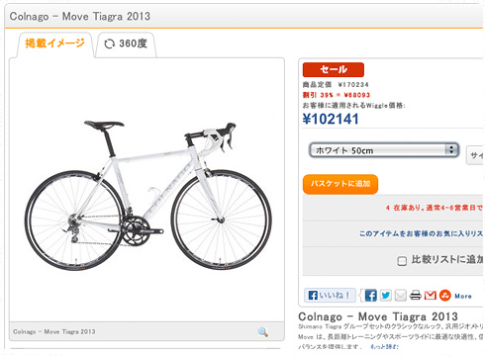Expand the More sharing options
The image size is (485, 356).
click(x=463, y=296)
